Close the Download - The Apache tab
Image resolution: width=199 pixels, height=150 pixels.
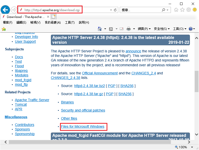pyautogui.click(x=48, y=17)
